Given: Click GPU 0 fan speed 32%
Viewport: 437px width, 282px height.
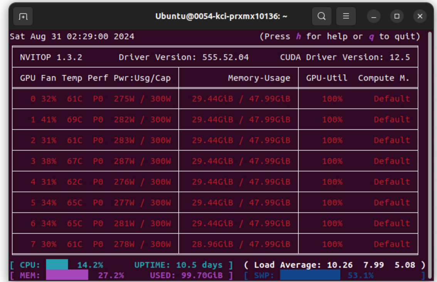Looking at the screenshot, I should [49, 99].
